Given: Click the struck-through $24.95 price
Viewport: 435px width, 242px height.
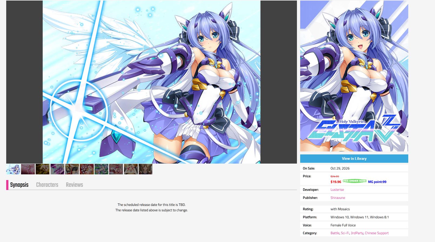Looking at the screenshot, I should (x=334, y=176).
